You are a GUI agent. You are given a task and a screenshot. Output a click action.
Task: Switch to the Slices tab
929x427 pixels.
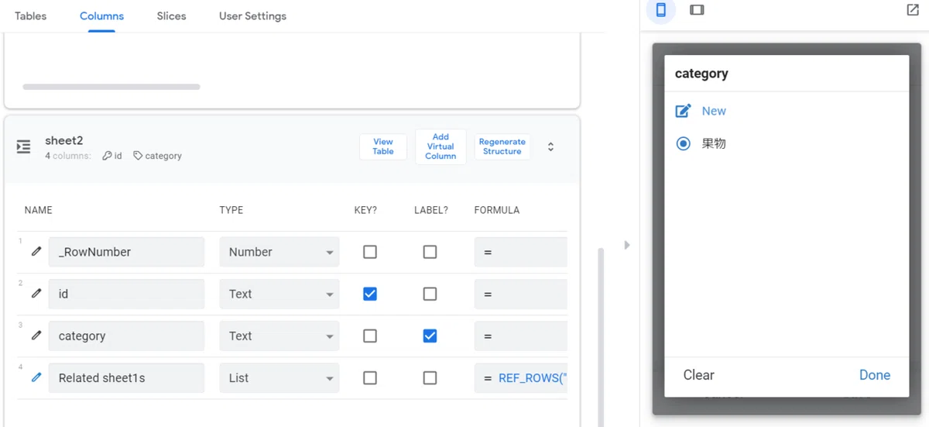pos(171,15)
